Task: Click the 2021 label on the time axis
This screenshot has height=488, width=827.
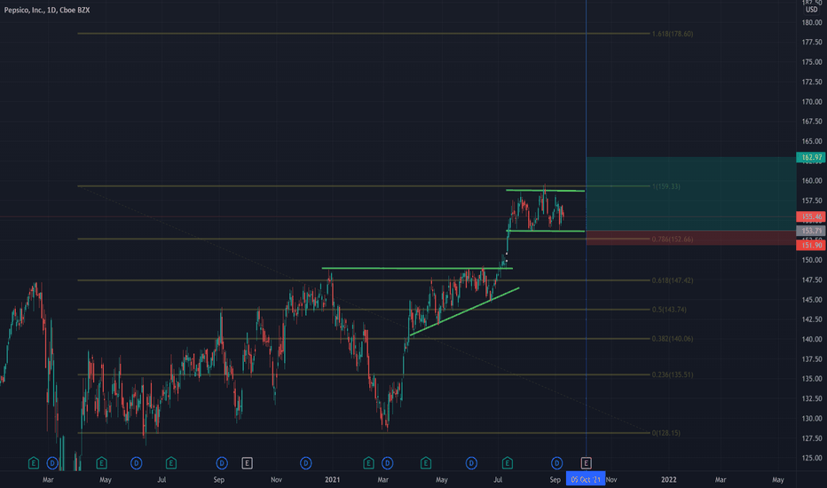Action: [332, 479]
